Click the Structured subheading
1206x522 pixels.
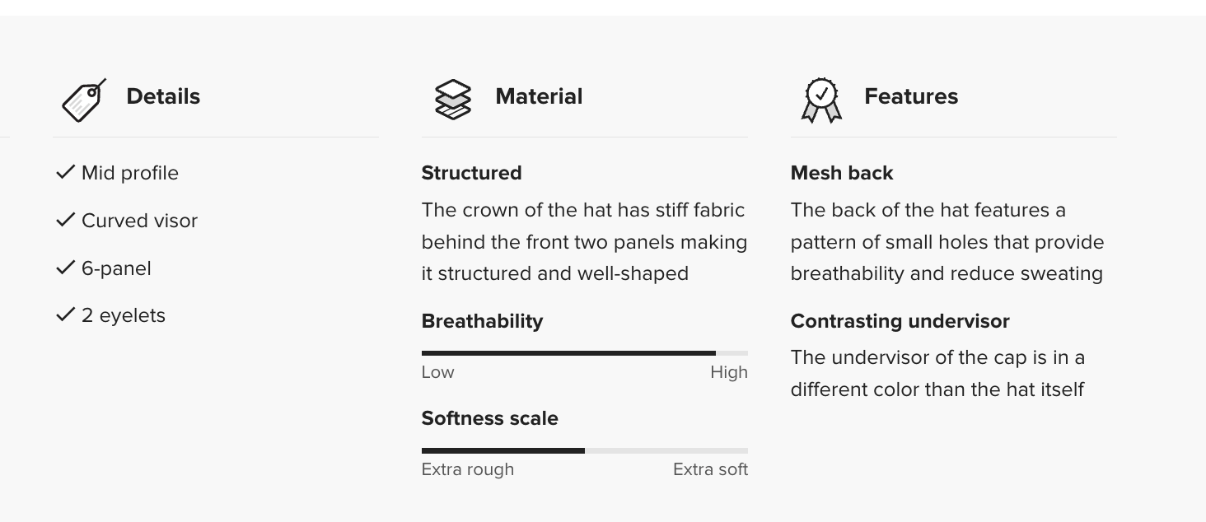pos(471,173)
